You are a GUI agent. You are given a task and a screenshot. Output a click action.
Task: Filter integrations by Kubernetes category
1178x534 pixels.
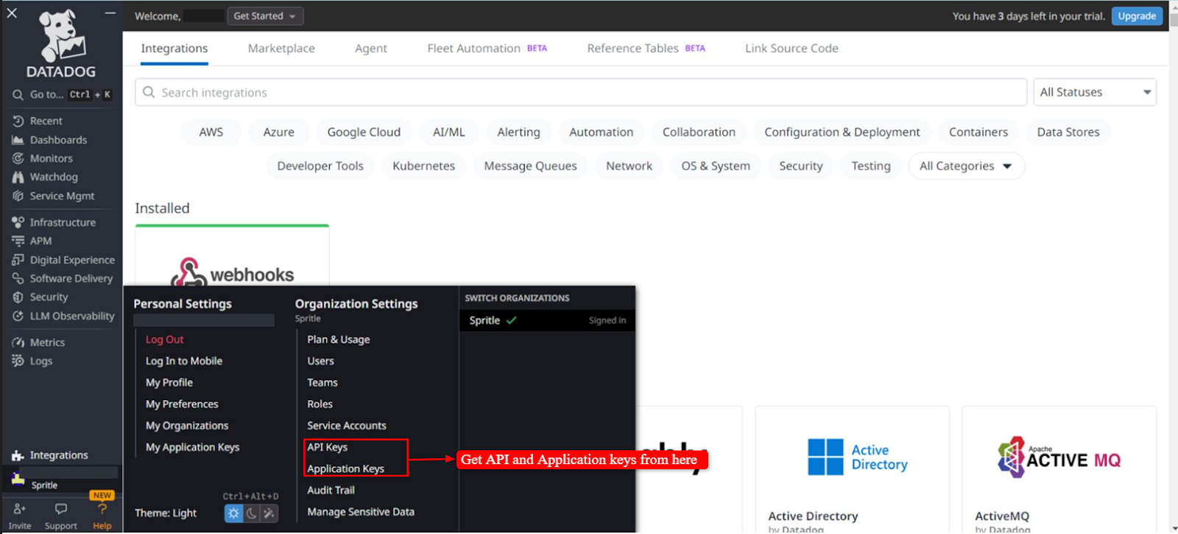[423, 166]
